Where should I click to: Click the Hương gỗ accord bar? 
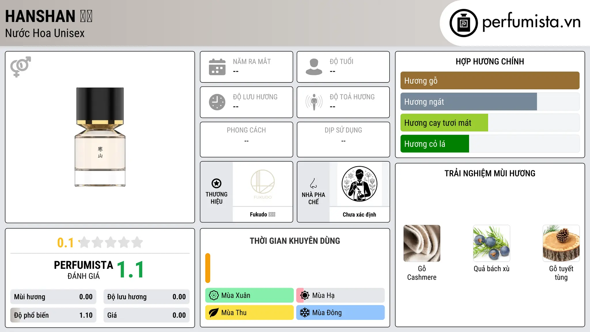click(x=490, y=81)
